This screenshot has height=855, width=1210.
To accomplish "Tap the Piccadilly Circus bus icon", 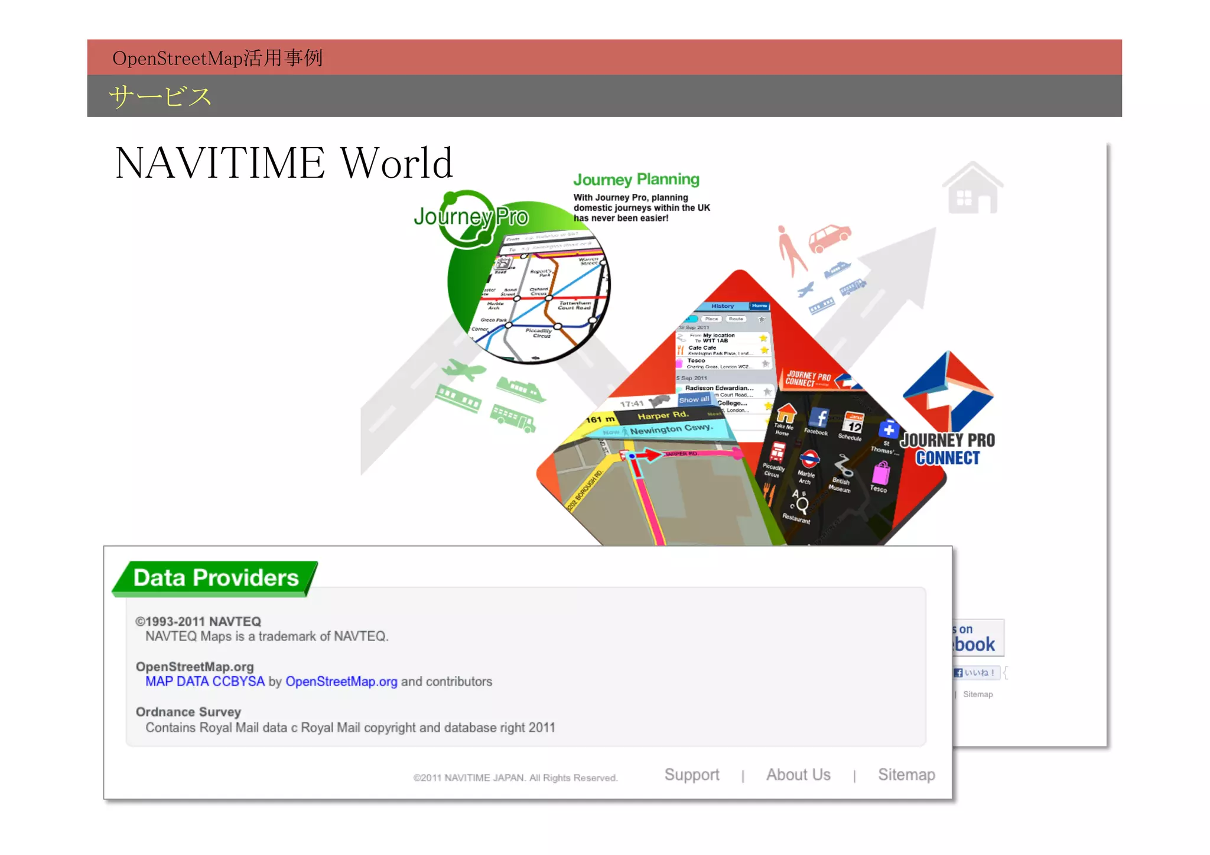I will coord(778,453).
